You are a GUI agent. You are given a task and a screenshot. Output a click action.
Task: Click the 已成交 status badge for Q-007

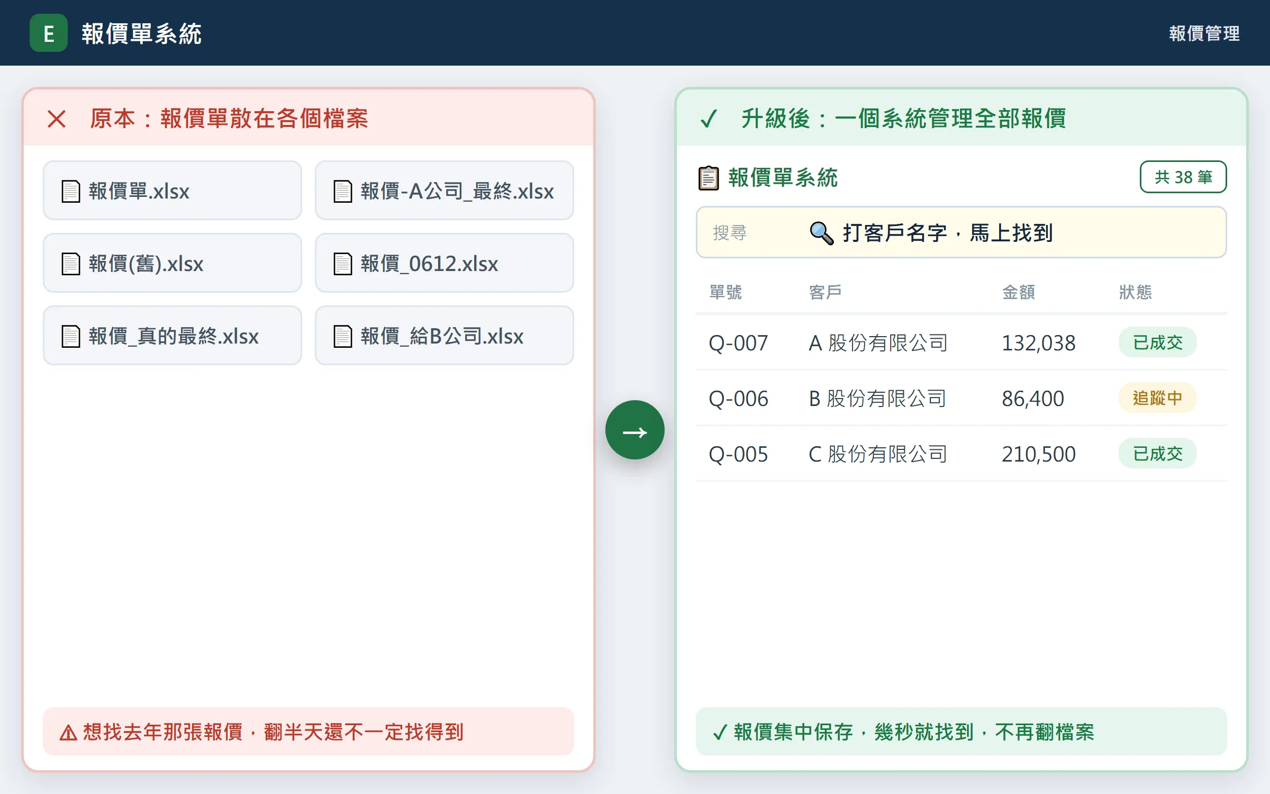(1157, 342)
